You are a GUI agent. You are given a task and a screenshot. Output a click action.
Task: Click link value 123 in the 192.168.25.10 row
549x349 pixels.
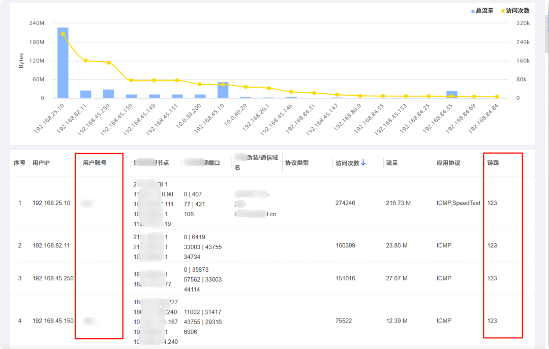[492, 203]
